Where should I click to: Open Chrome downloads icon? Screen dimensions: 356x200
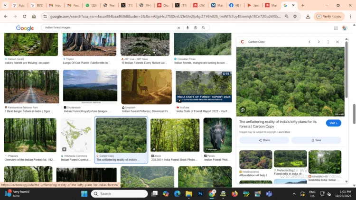point(308,16)
